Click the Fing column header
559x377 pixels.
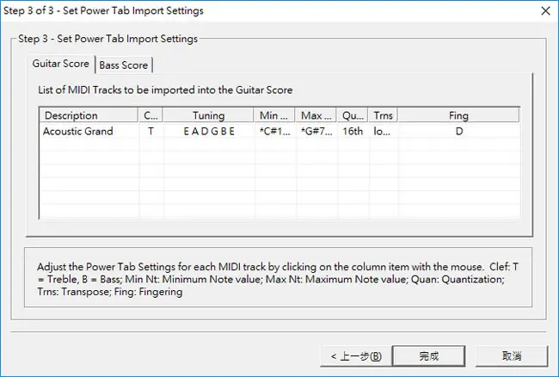click(x=458, y=115)
